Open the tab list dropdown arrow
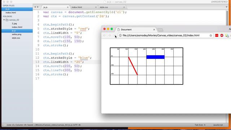The width and height of the screenshot is (231, 130). point(226,7)
